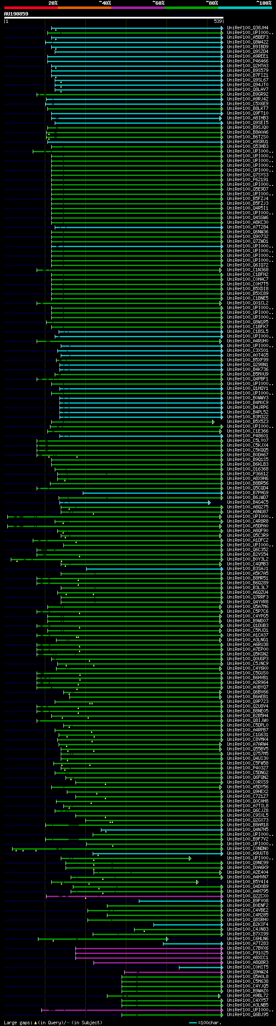This screenshot has width=276, height=1026.
Task: Click UniRef100_Q298N1 label
Action: coord(248,365)
